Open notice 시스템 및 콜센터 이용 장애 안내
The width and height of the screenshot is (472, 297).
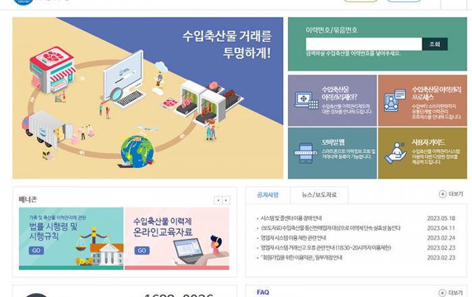coord(291,218)
